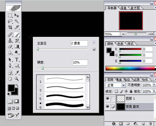Image resolution: width=156 pixels, height=126 pixels.
Task: Select the Magic Wand tool
Action: pos(17,21)
